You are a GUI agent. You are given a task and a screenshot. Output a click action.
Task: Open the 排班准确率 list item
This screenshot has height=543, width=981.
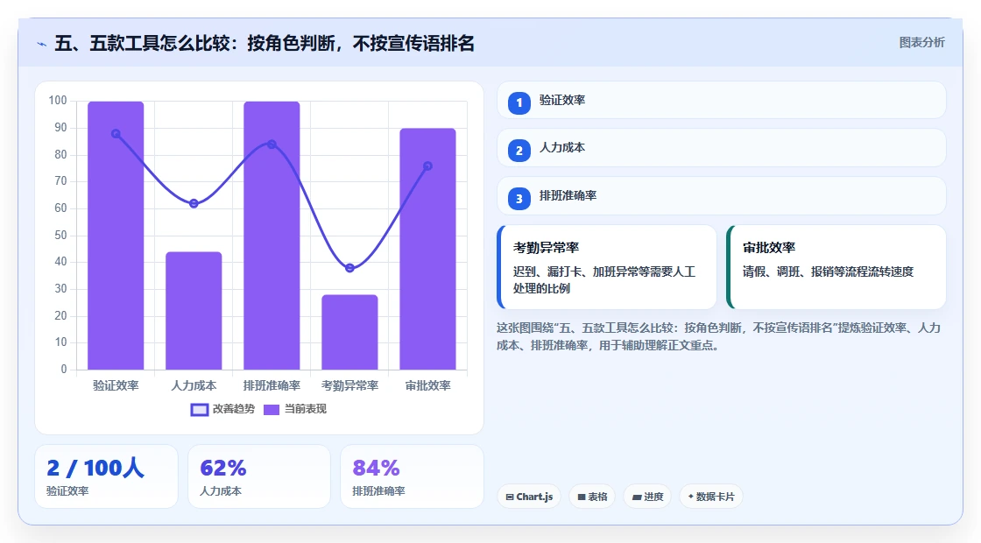[722, 196]
